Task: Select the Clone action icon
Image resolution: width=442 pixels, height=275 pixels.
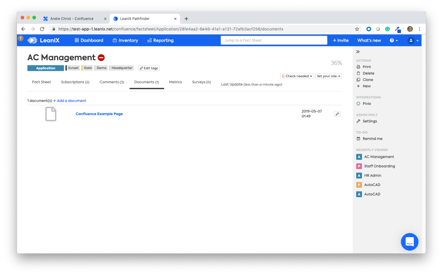Action: [358, 80]
